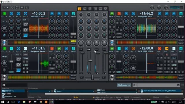
Task: Select the orange mixer view tab
Action: coord(79,9)
